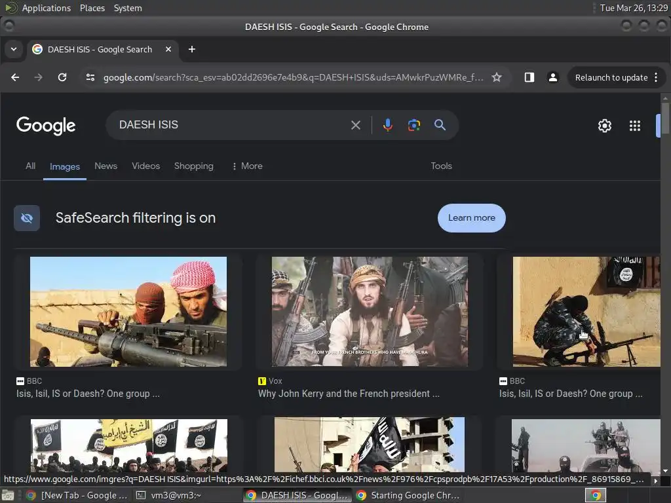This screenshot has width=671, height=503.
Task: Click Chrome icon in taskbar tray
Action: (596, 495)
